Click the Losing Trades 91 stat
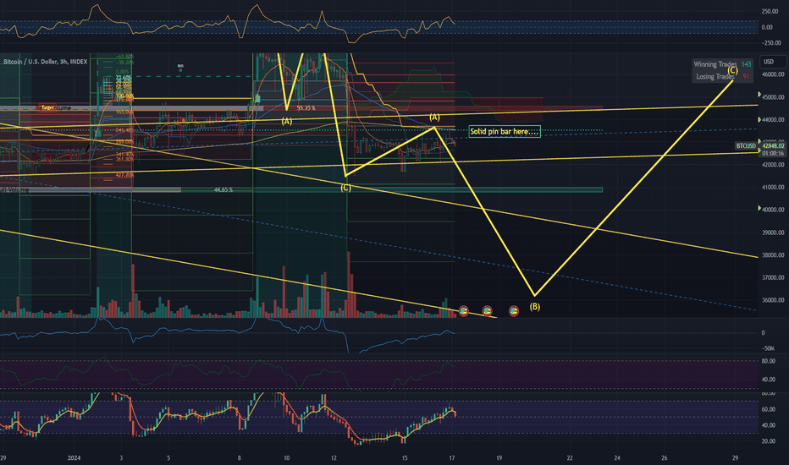This screenshot has height=465, width=789. 723,76
